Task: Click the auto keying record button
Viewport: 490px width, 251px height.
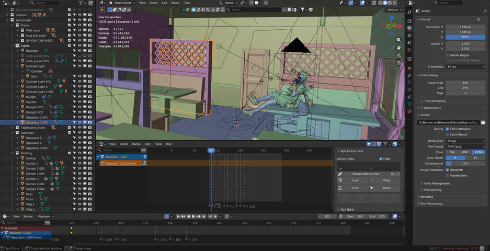Action: (x=167, y=216)
